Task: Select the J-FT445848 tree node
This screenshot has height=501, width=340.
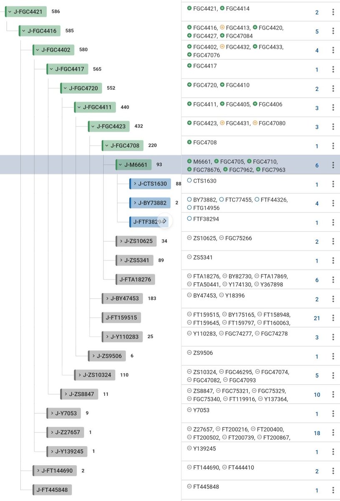Action: click(x=52, y=490)
